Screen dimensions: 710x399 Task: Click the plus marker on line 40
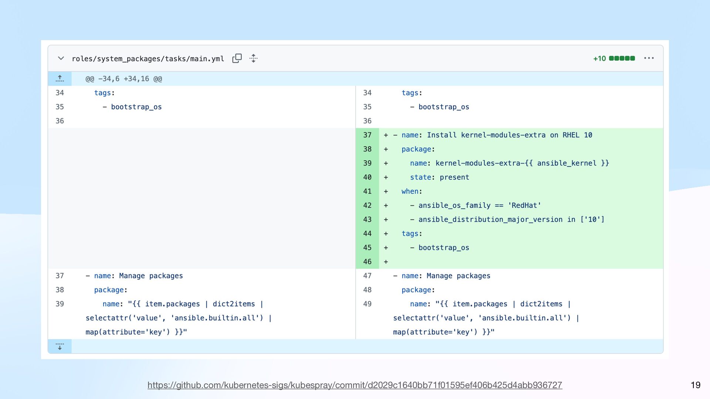[x=386, y=177]
